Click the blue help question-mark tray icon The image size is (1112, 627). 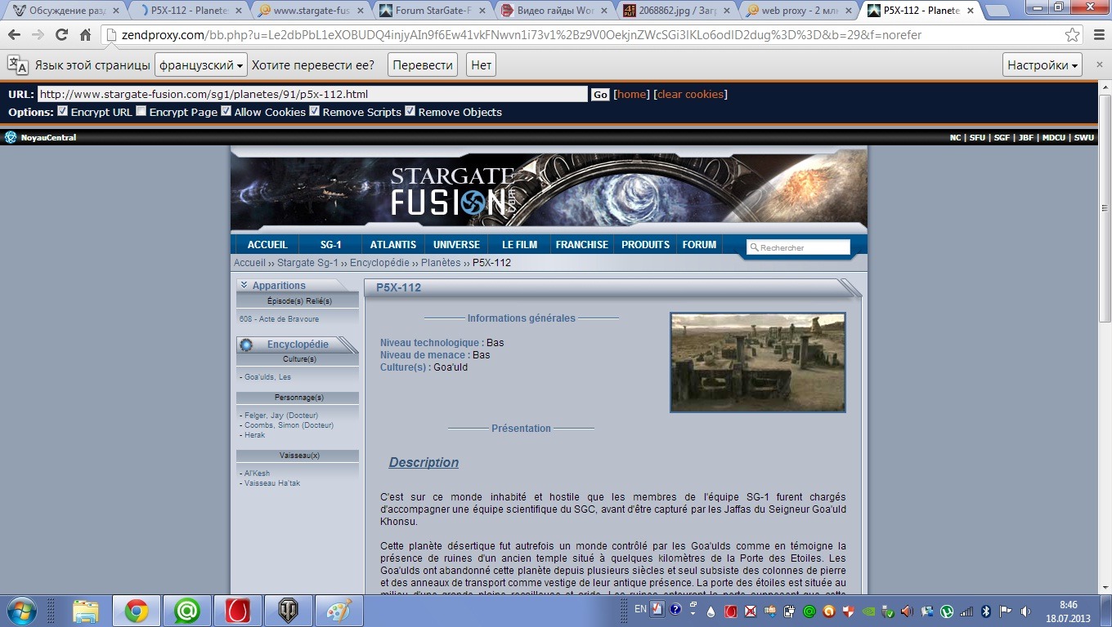pyautogui.click(x=675, y=609)
